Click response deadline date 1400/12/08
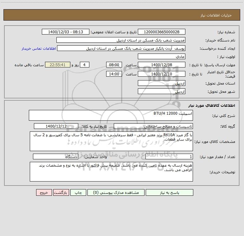 click(162, 65)
